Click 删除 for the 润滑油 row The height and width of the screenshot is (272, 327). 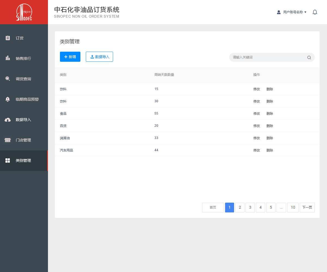(x=270, y=138)
